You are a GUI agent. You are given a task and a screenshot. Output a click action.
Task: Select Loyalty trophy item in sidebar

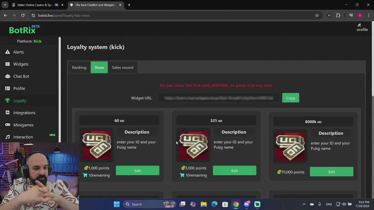pyautogui.click(x=20, y=101)
